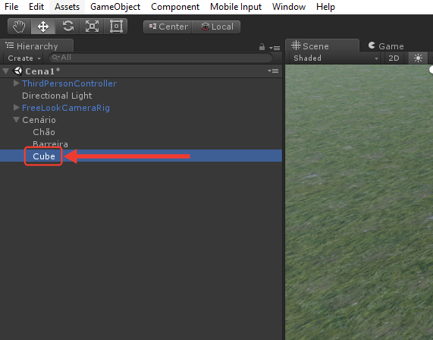Focus the Hierarchy search field
Viewport: 433px width, 340px height.
pyautogui.click(x=161, y=58)
